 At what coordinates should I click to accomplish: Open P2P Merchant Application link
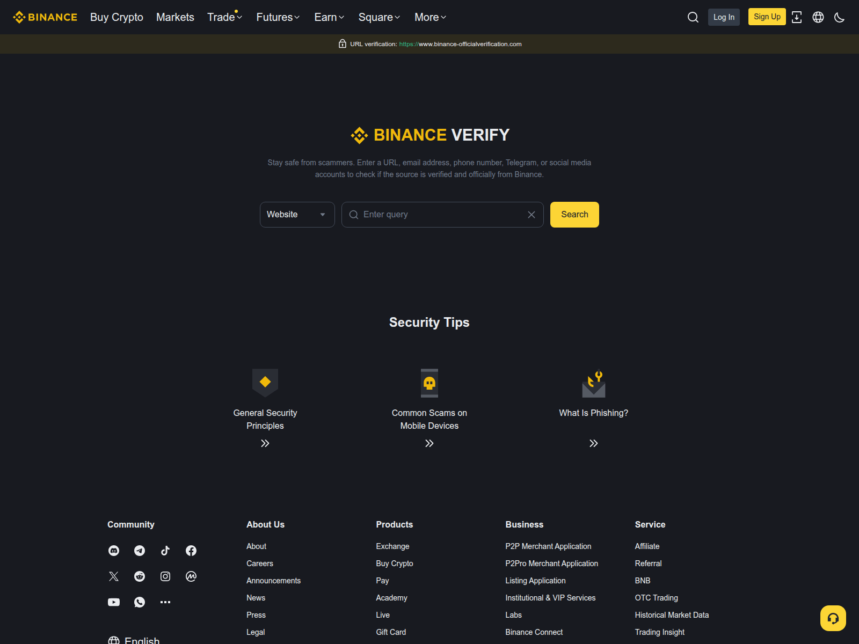[548, 546]
